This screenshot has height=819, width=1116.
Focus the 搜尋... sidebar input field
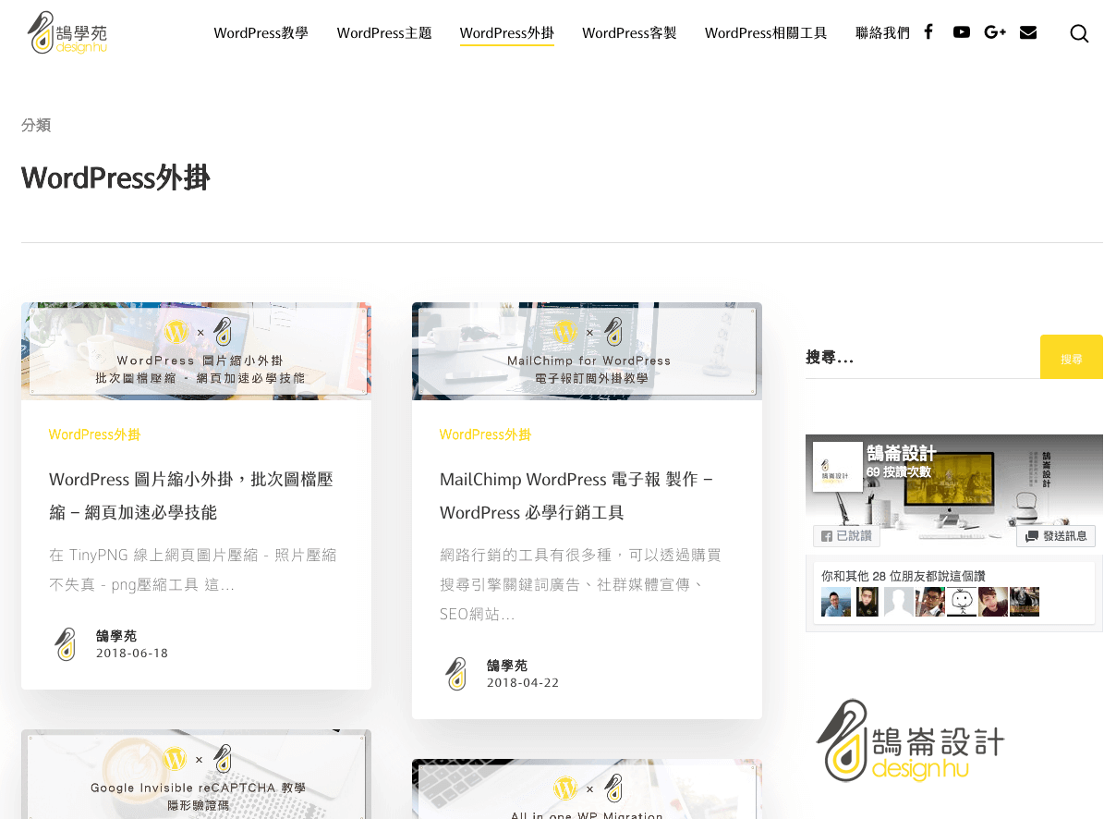click(x=922, y=357)
